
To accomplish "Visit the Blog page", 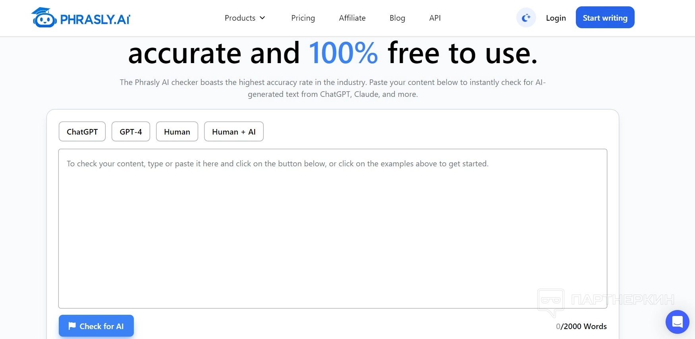I will coord(397,18).
